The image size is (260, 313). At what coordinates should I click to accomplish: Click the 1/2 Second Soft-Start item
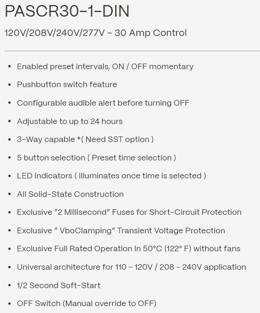click(x=59, y=285)
